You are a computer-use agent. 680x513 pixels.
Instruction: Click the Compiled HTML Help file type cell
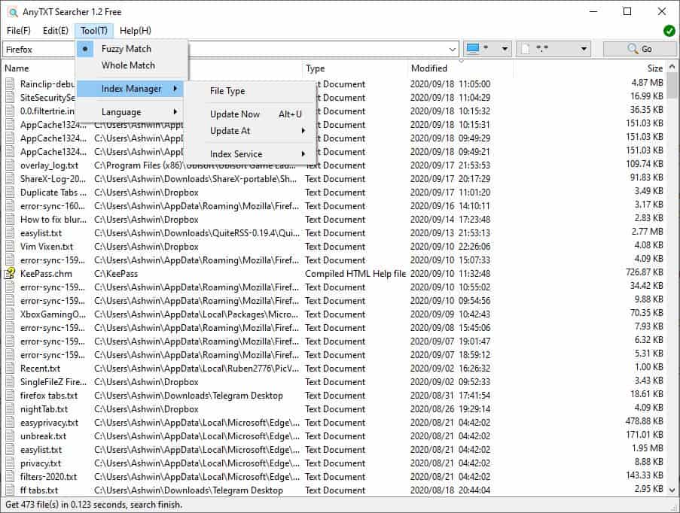(355, 273)
